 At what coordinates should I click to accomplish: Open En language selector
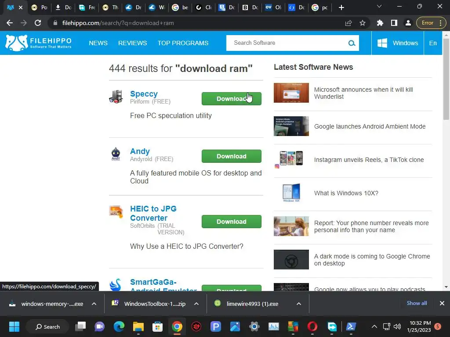tap(433, 43)
